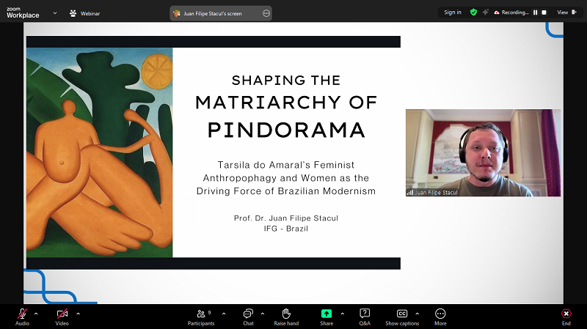Click the Raise hand icon

[x=286, y=314]
